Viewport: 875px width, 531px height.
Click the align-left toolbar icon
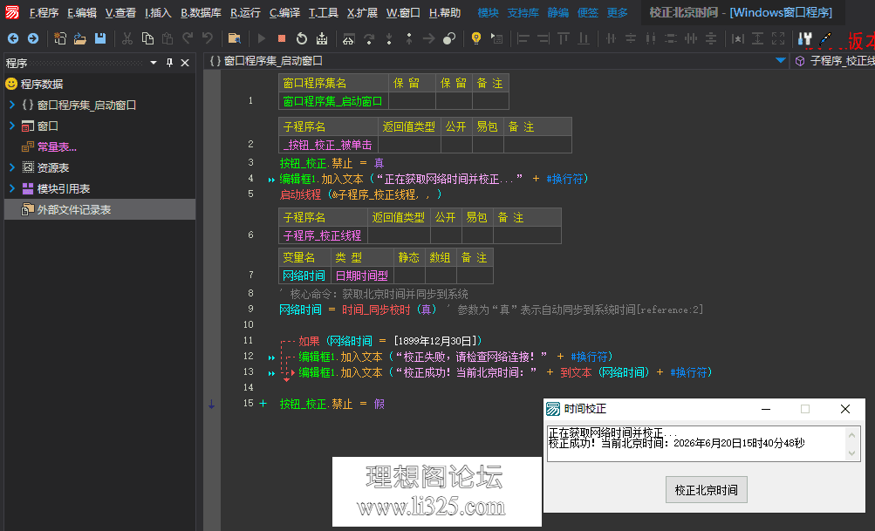(523, 38)
